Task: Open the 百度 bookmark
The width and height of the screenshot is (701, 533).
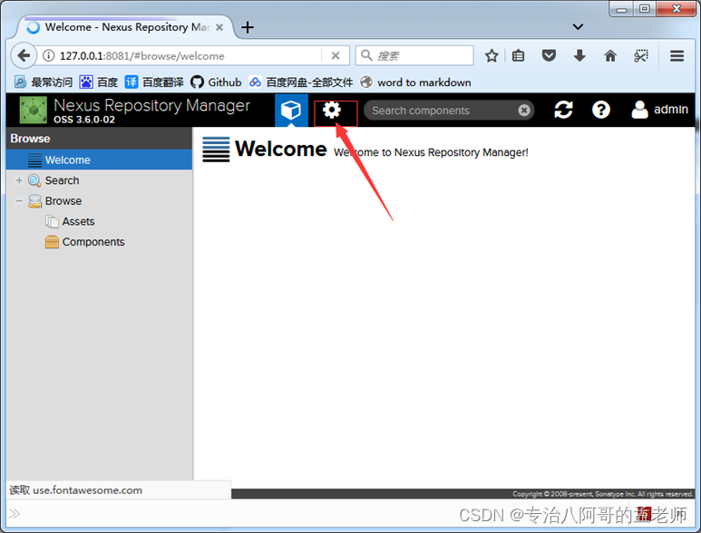Action: [99, 82]
